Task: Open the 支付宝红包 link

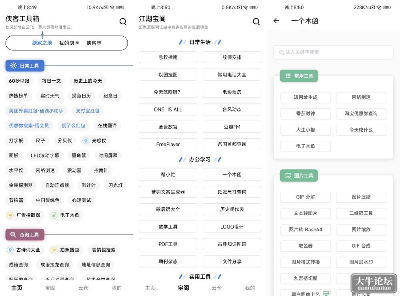Action: (x=88, y=111)
